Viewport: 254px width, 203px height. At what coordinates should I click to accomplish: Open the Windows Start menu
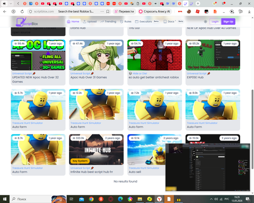coord(5,199)
